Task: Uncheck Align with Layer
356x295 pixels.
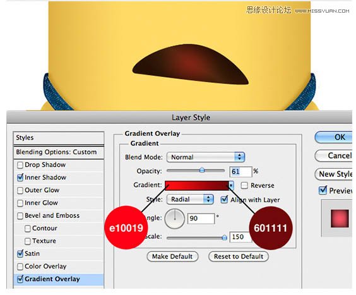Action: point(224,200)
